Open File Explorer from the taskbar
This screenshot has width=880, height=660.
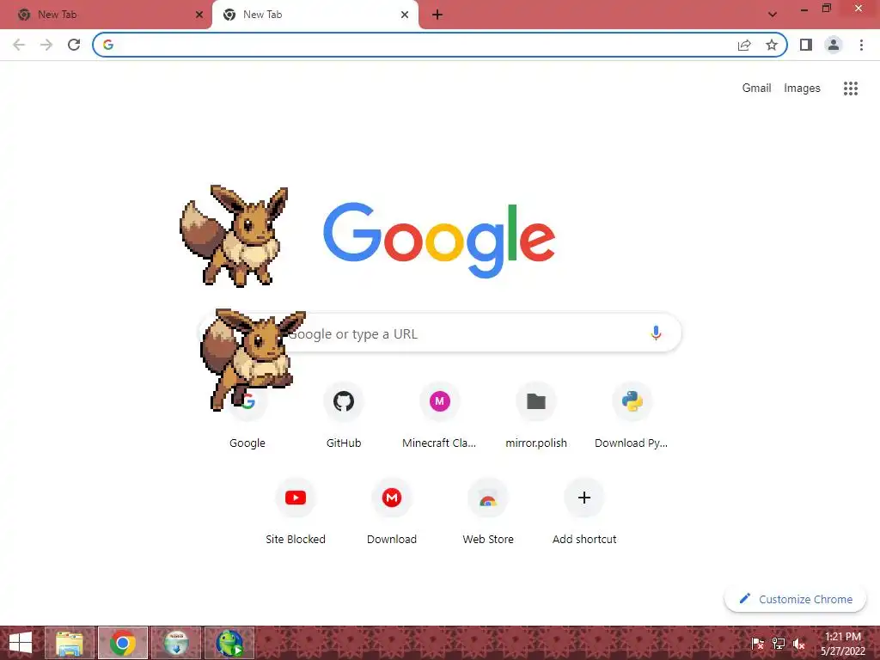click(x=70, y=643)
